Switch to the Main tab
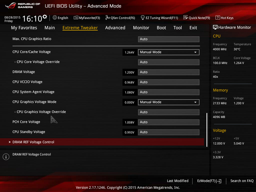The height and width of the screenshot is (192, 256). [x=50, y=28]
